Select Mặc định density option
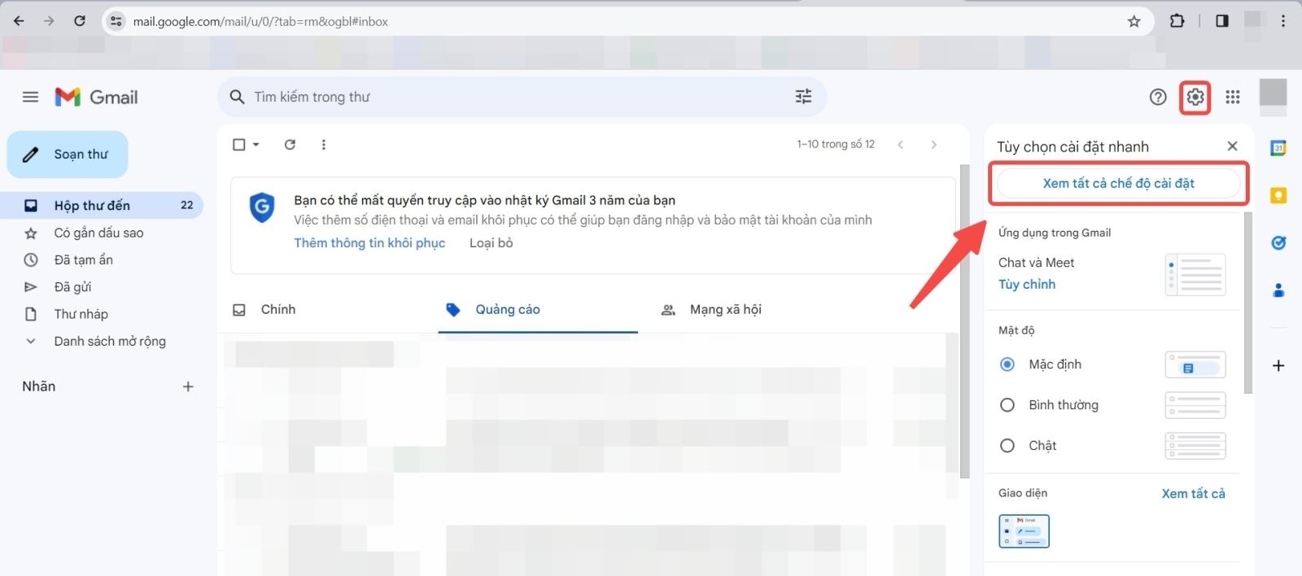This screenshot has width=1302, height=576. [x=1007, y=364]
